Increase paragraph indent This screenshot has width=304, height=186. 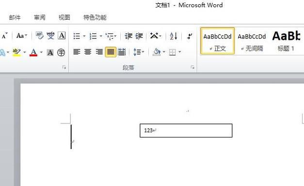coord(139,36)
